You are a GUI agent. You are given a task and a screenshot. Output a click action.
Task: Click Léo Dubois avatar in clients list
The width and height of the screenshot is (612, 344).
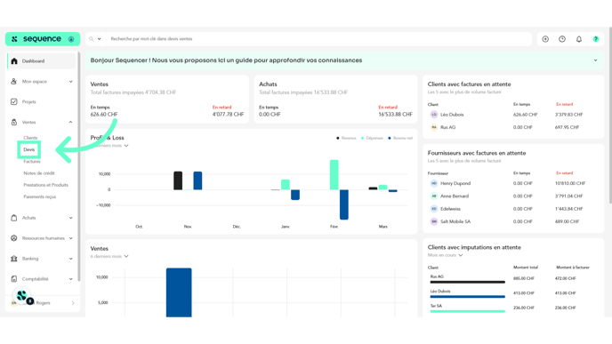tap(434, 115)
